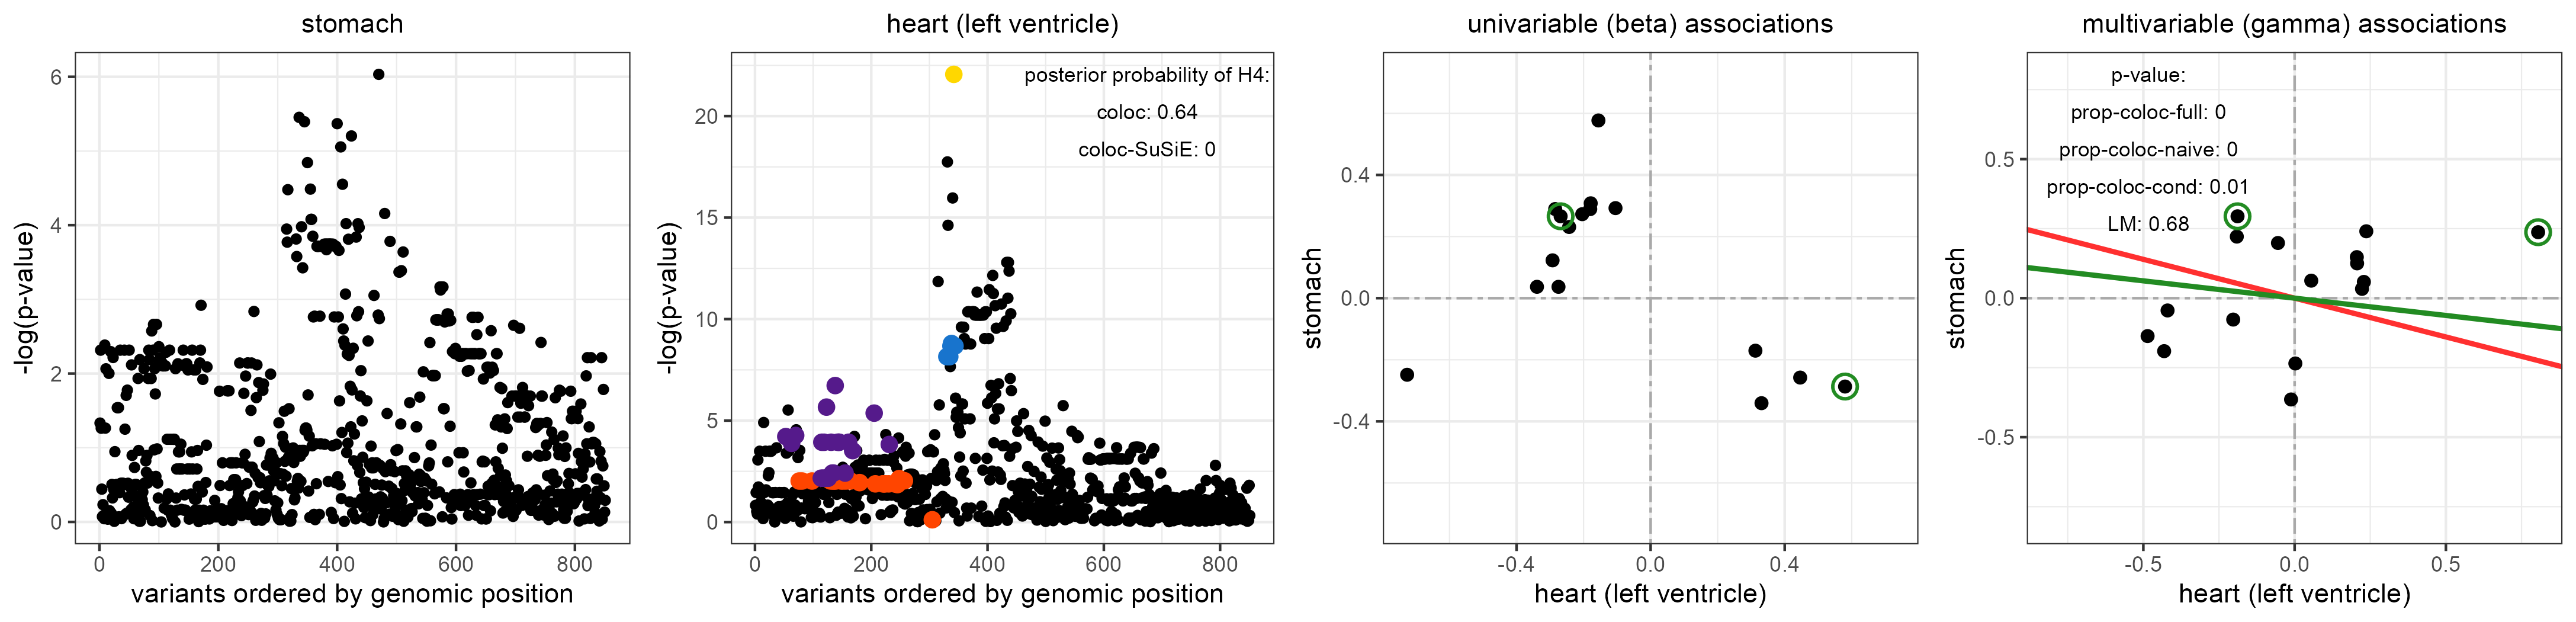This screenshot has height=622, width=2576.
Task: Click the topmost point in the univariable plot
Action: (x=1598, y=121)
